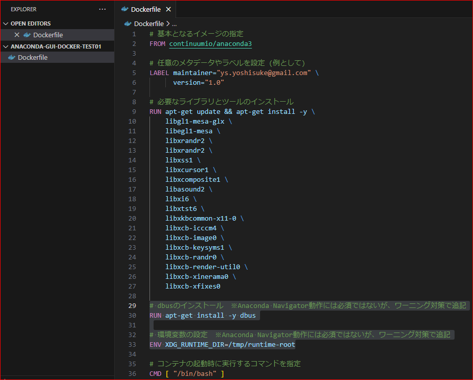The height and width of the screenshot is (380, 473).
Task: Close the Dockerfile editor tab
Action: (x=168, y=9)
